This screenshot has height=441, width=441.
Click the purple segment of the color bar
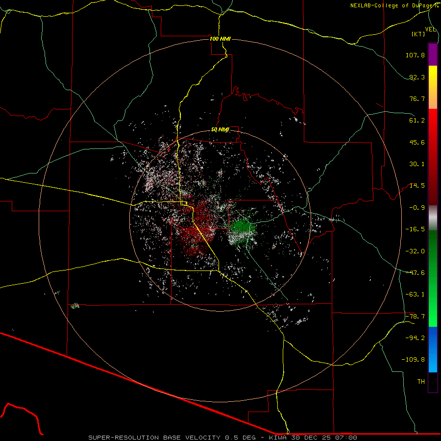433,54
